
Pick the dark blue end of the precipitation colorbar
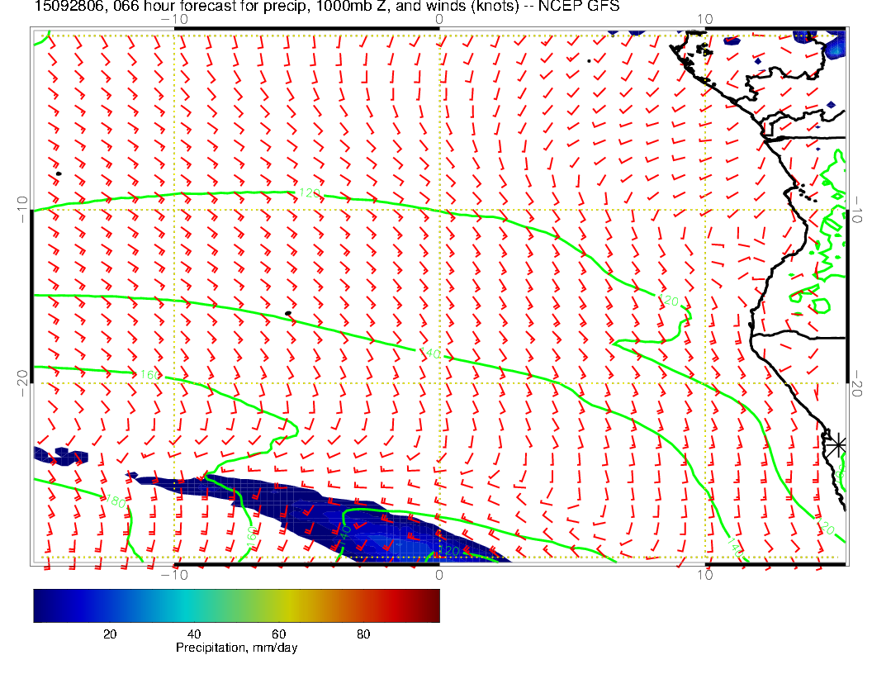pyautogui.click(x=42, y=605)
